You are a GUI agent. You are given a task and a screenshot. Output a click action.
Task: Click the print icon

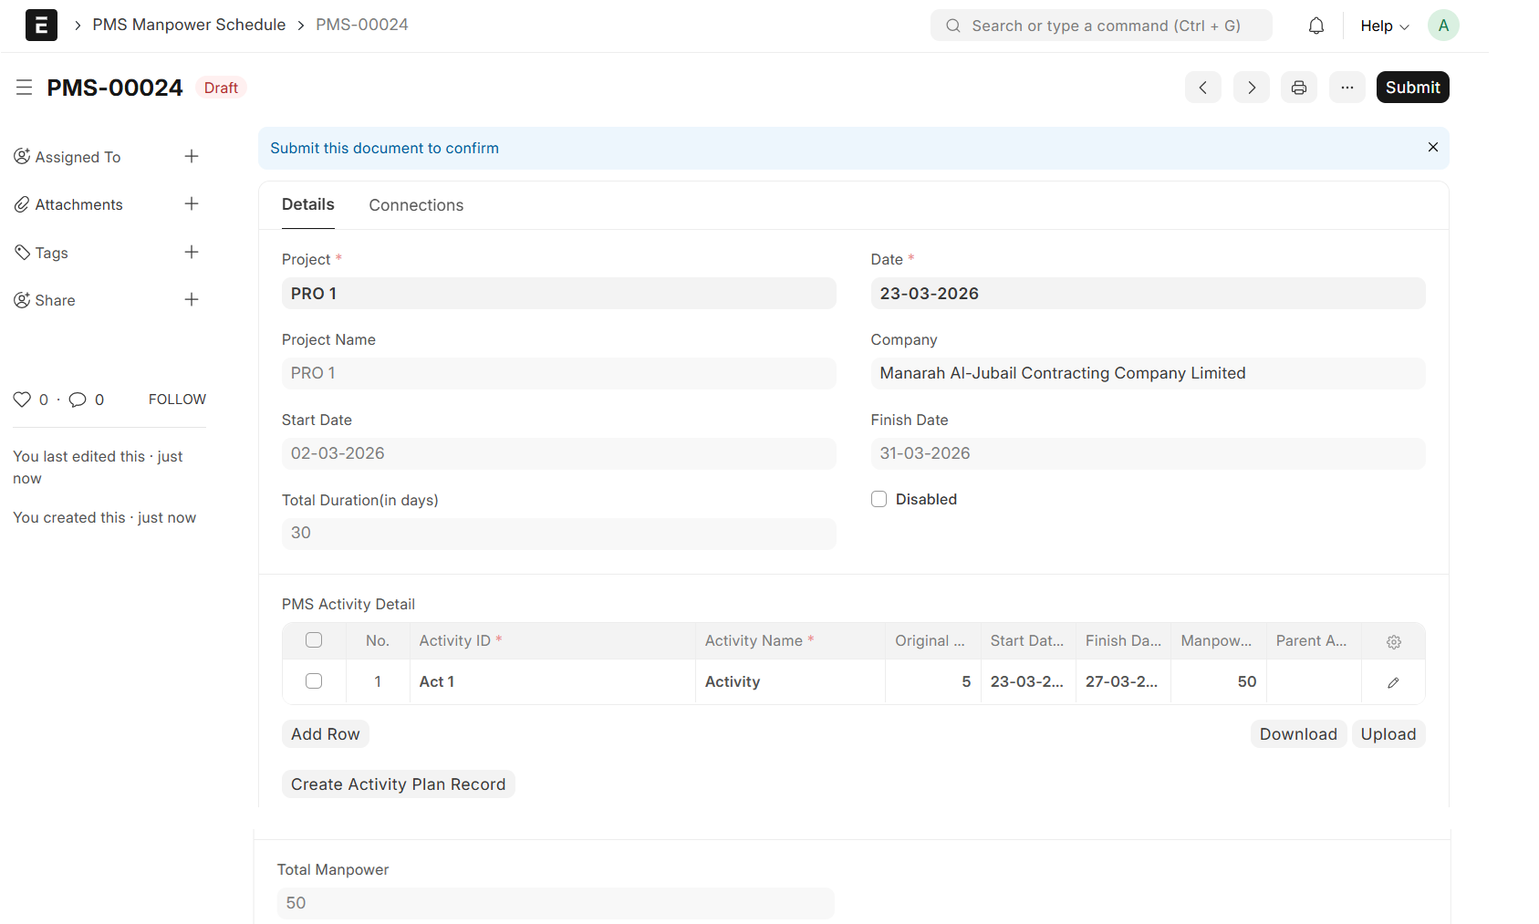pos(1298,88)
